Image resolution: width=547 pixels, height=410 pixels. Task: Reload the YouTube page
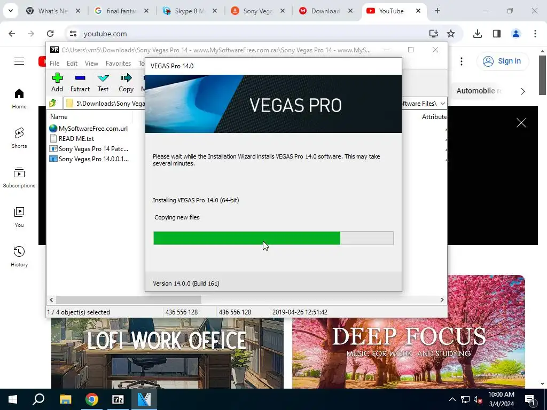50,34
